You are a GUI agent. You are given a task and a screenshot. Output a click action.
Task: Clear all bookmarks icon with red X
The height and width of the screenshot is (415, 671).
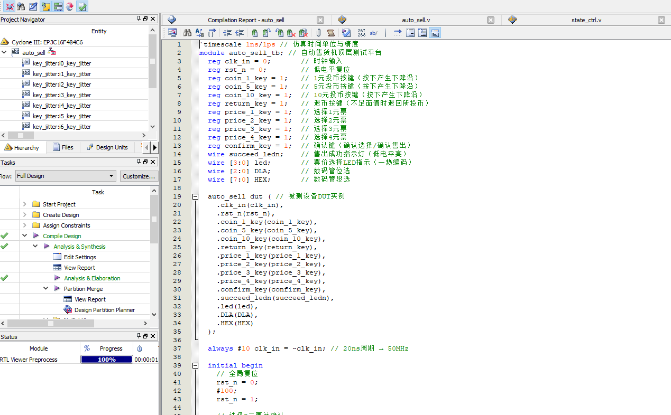pos(304,33)
